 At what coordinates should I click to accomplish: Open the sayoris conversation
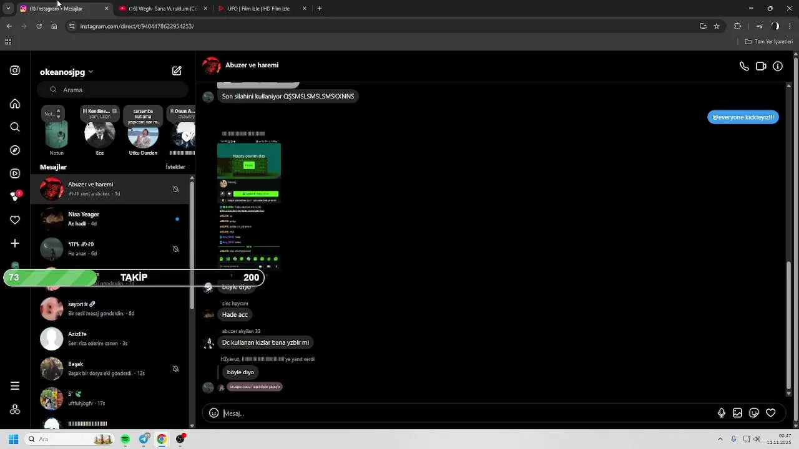coord(111,309)
